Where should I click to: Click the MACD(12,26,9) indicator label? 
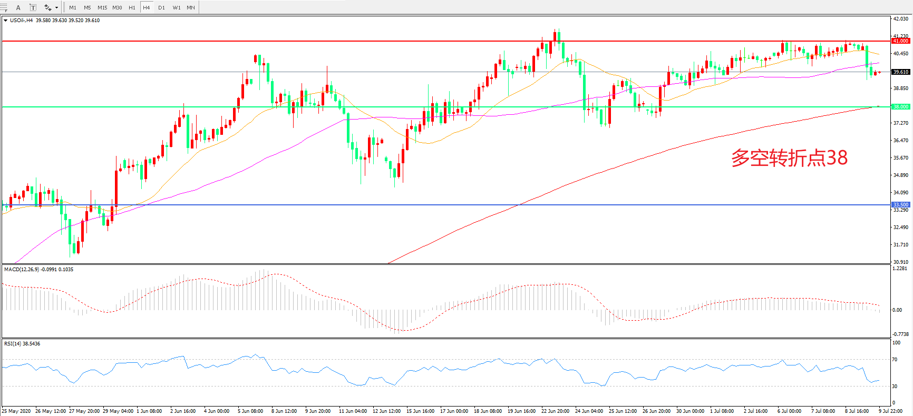click(x=22, y=270)
